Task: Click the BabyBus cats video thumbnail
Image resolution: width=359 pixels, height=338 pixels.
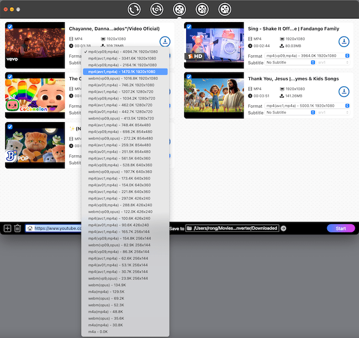Action: (35, 145)
